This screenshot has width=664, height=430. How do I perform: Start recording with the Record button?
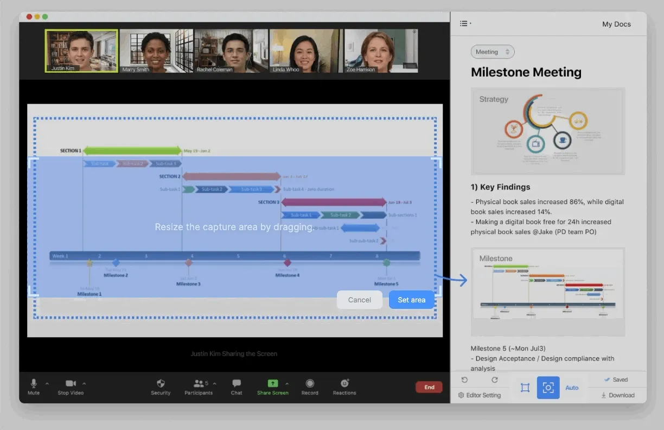coord(310,387)
